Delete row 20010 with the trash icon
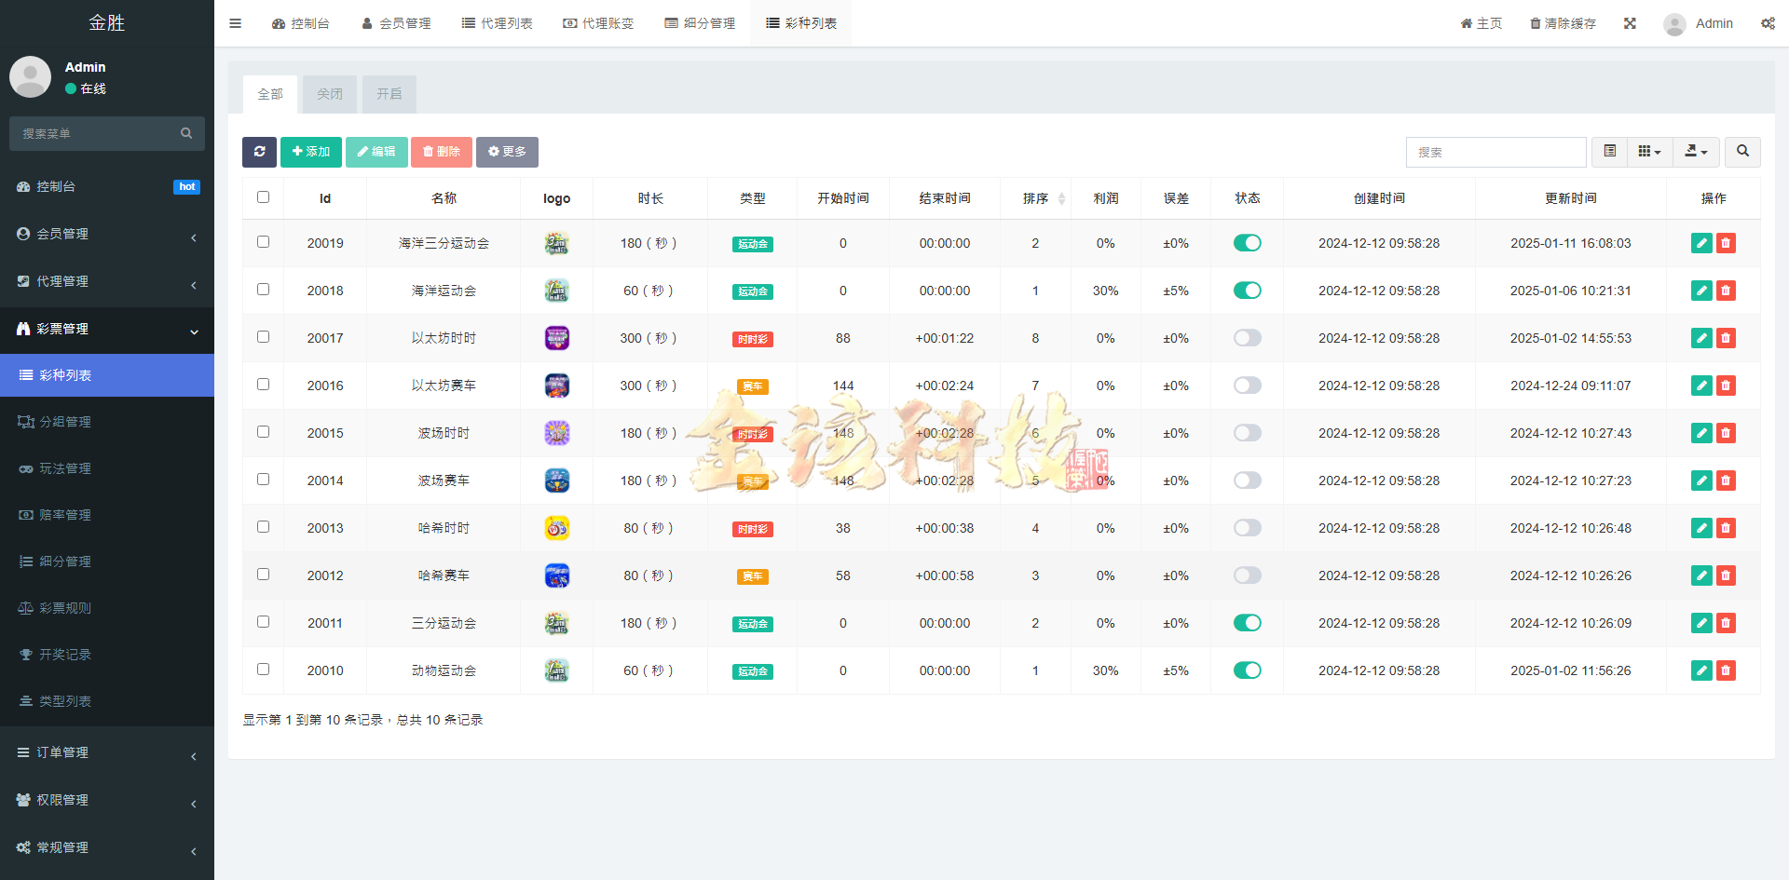This screenshot has width=1789, height=880. 1726,670
